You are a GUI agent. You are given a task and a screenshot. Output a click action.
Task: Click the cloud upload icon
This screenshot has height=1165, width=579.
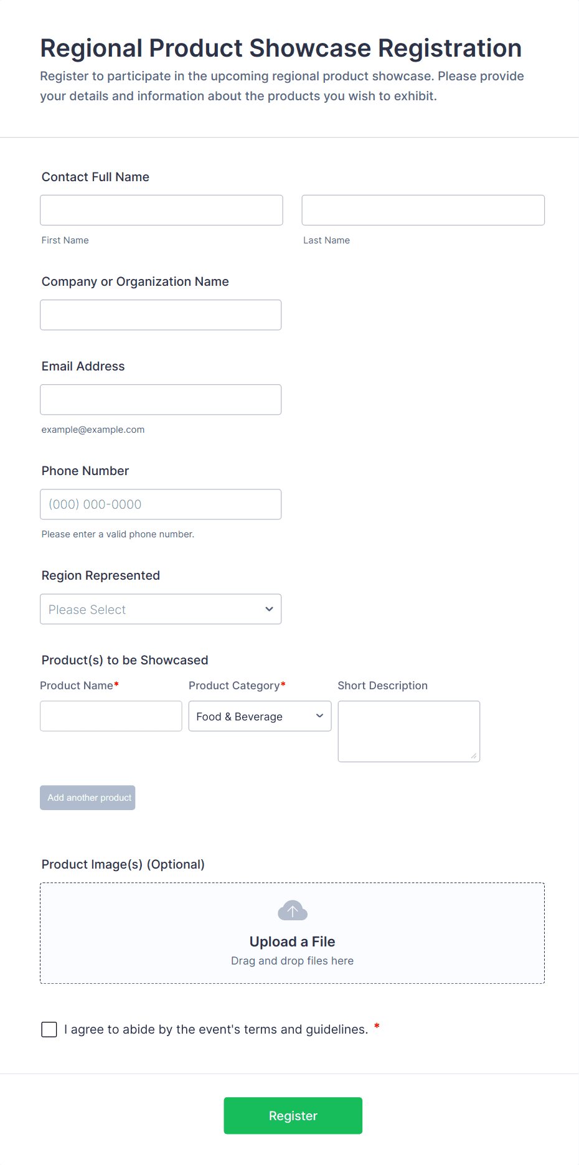[x=292, y=911]
